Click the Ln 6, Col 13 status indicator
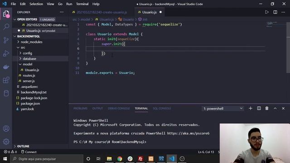290x163 pixels. 206,152
